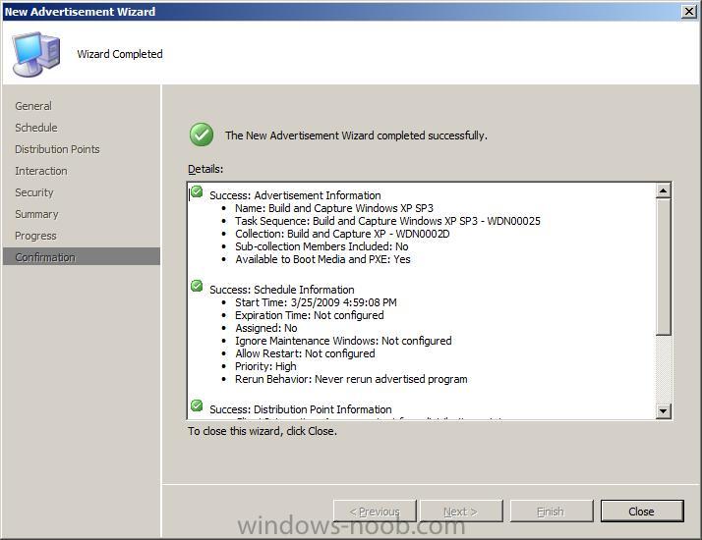Click 'Name: Build and Capture Windows XP SP3' line

(334, 208)
